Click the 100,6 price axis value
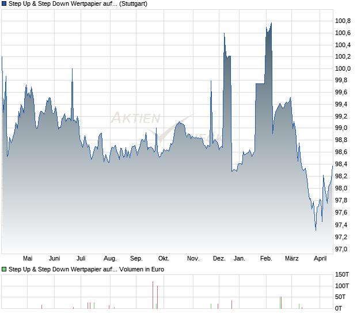 point(343,33)
